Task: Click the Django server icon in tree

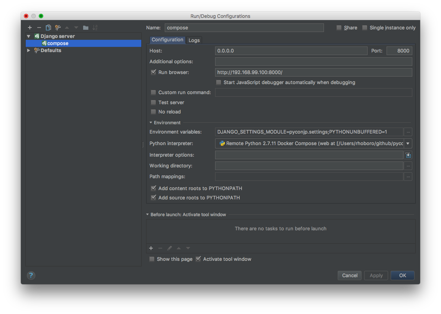Action: pyautogui.click(x=37, y=36)
